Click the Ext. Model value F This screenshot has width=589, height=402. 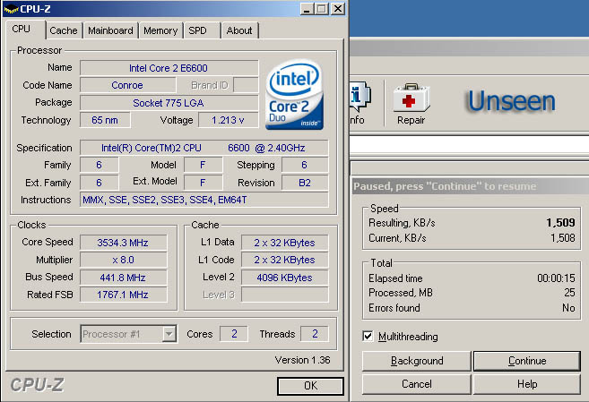203,183
